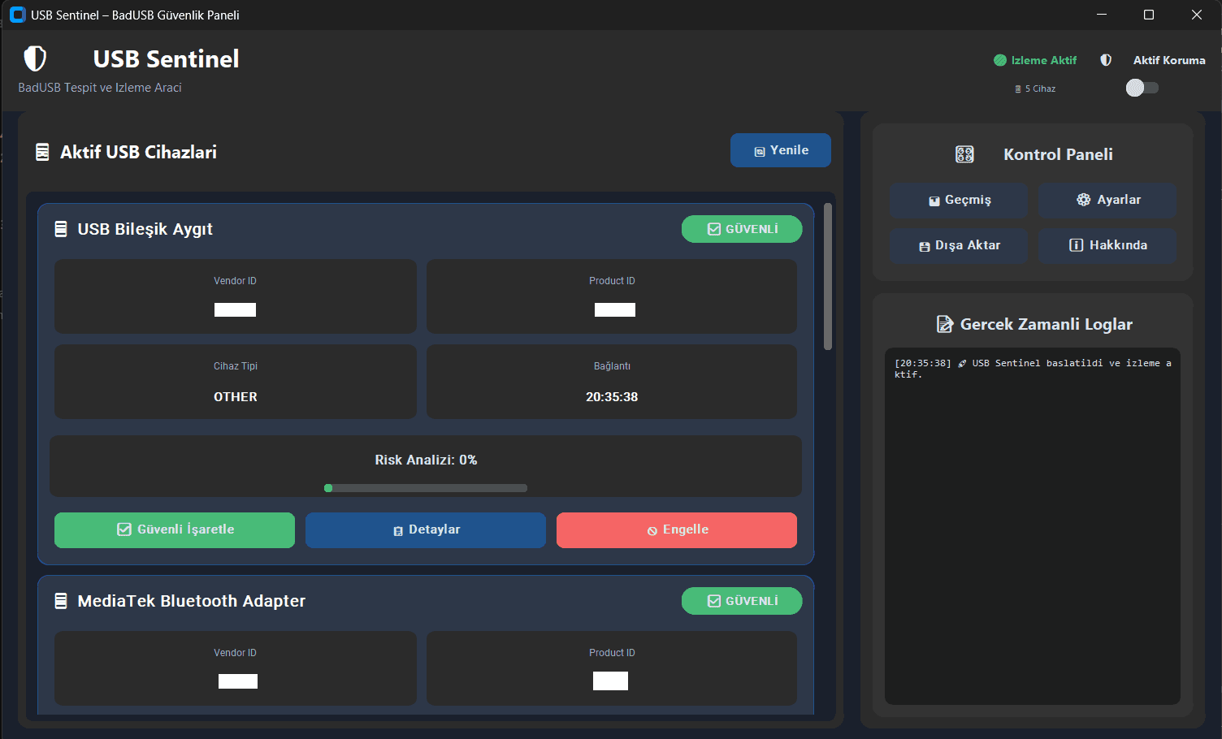The height and width of the screenshot is (739, 1222).
Task: Click the Risk Analizi: 0% label
Action: (426, 460)
